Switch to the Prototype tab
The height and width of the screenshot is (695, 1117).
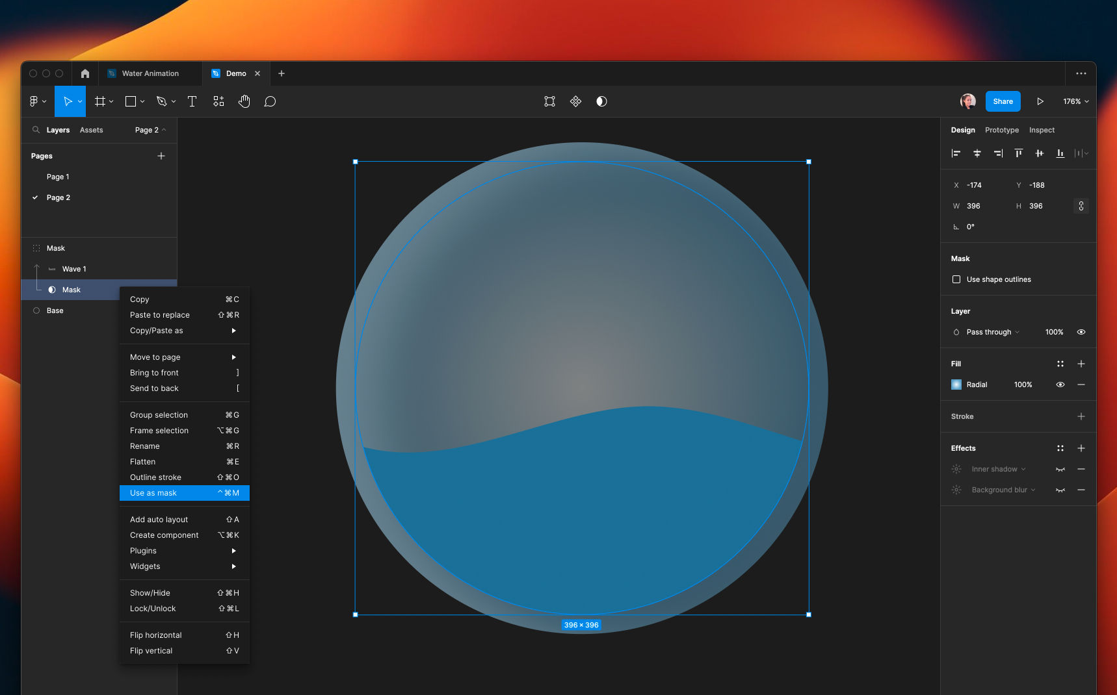pos(1002,130)
